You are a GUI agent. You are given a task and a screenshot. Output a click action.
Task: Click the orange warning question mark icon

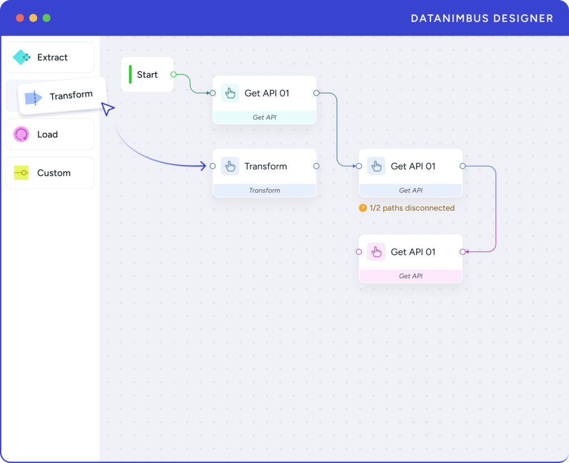(363, 208)
